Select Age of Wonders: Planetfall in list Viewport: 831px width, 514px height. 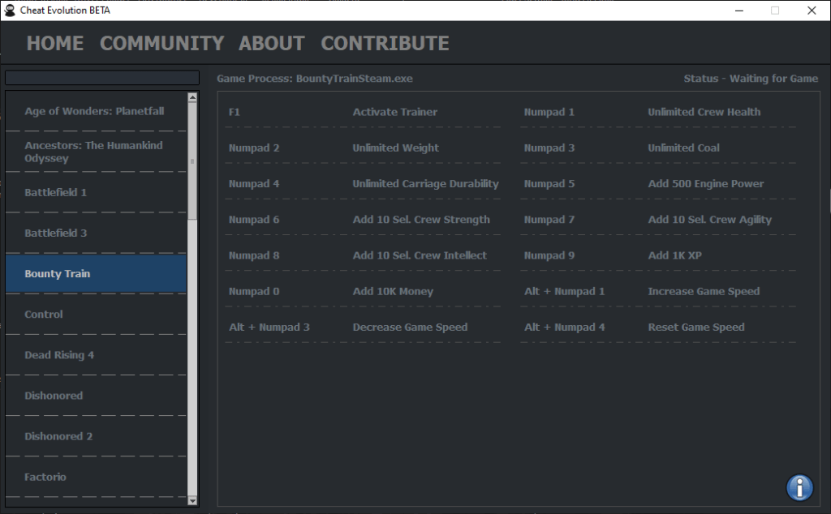(96, 111)
